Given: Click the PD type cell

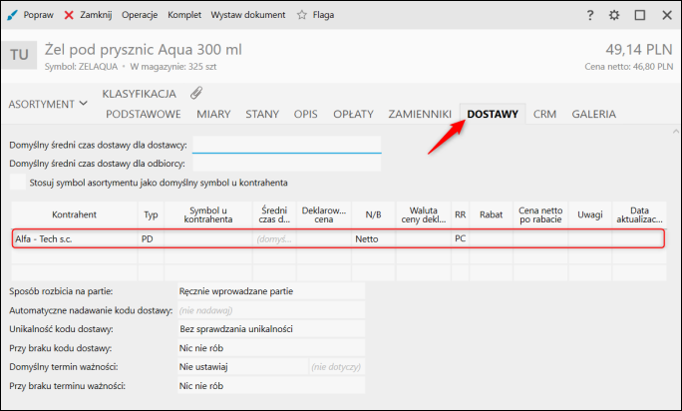Looking at the screenshot, I should pos(151,239).
